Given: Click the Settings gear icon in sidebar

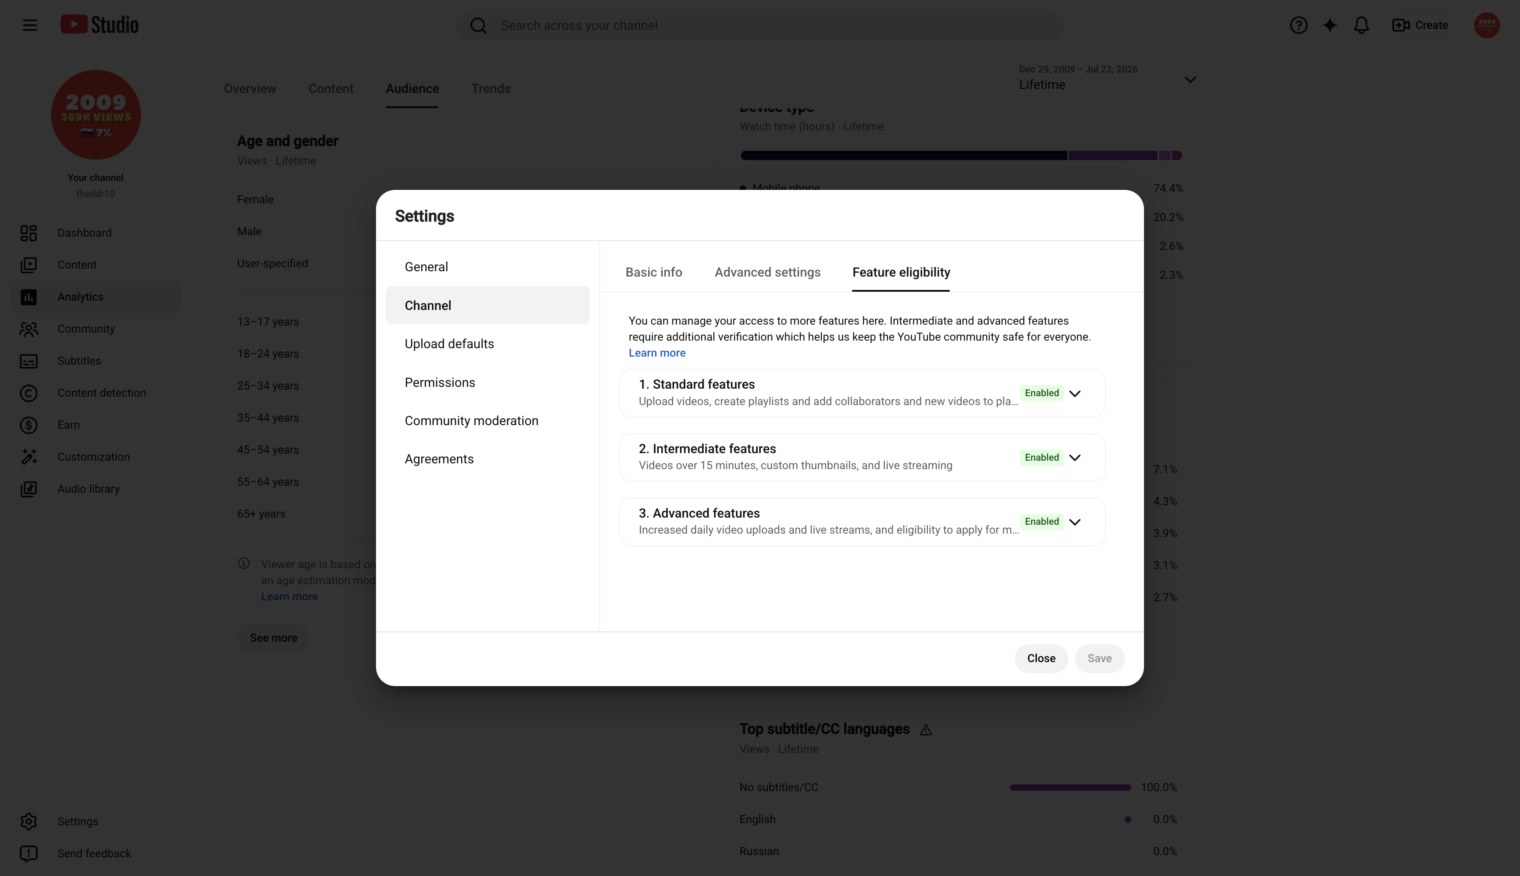Looking at the screenshot, I should click(28, 821).
